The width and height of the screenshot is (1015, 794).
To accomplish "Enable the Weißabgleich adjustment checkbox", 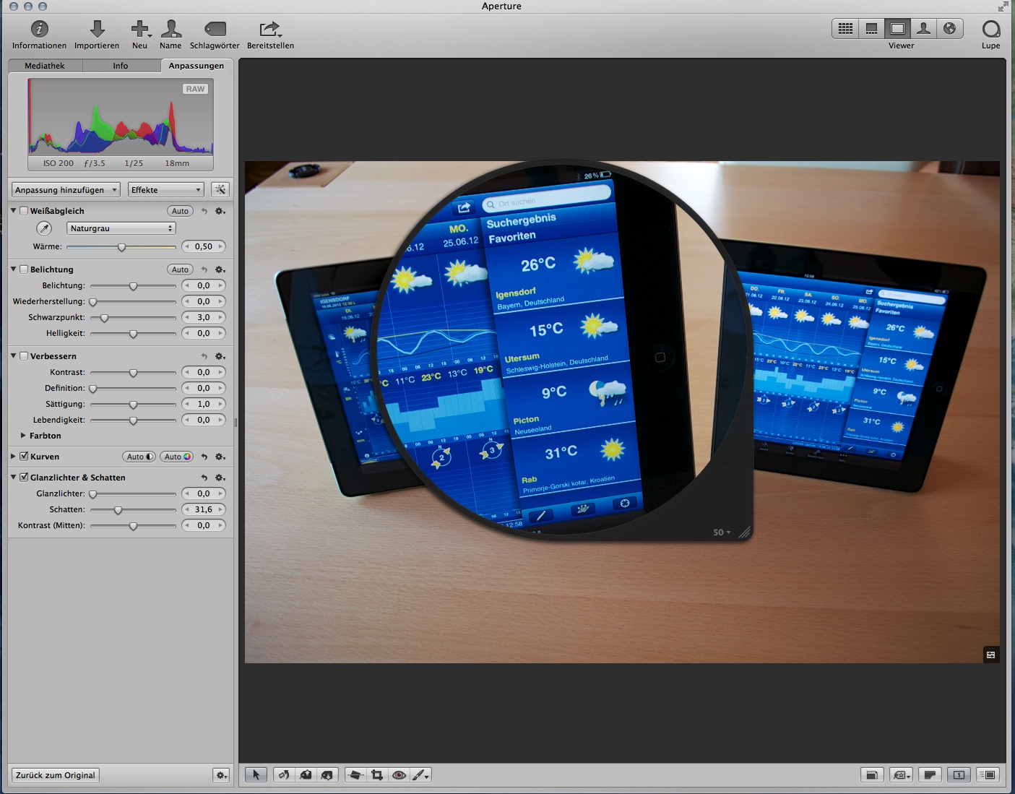I will pyautogui.click(x=24, y=211).
